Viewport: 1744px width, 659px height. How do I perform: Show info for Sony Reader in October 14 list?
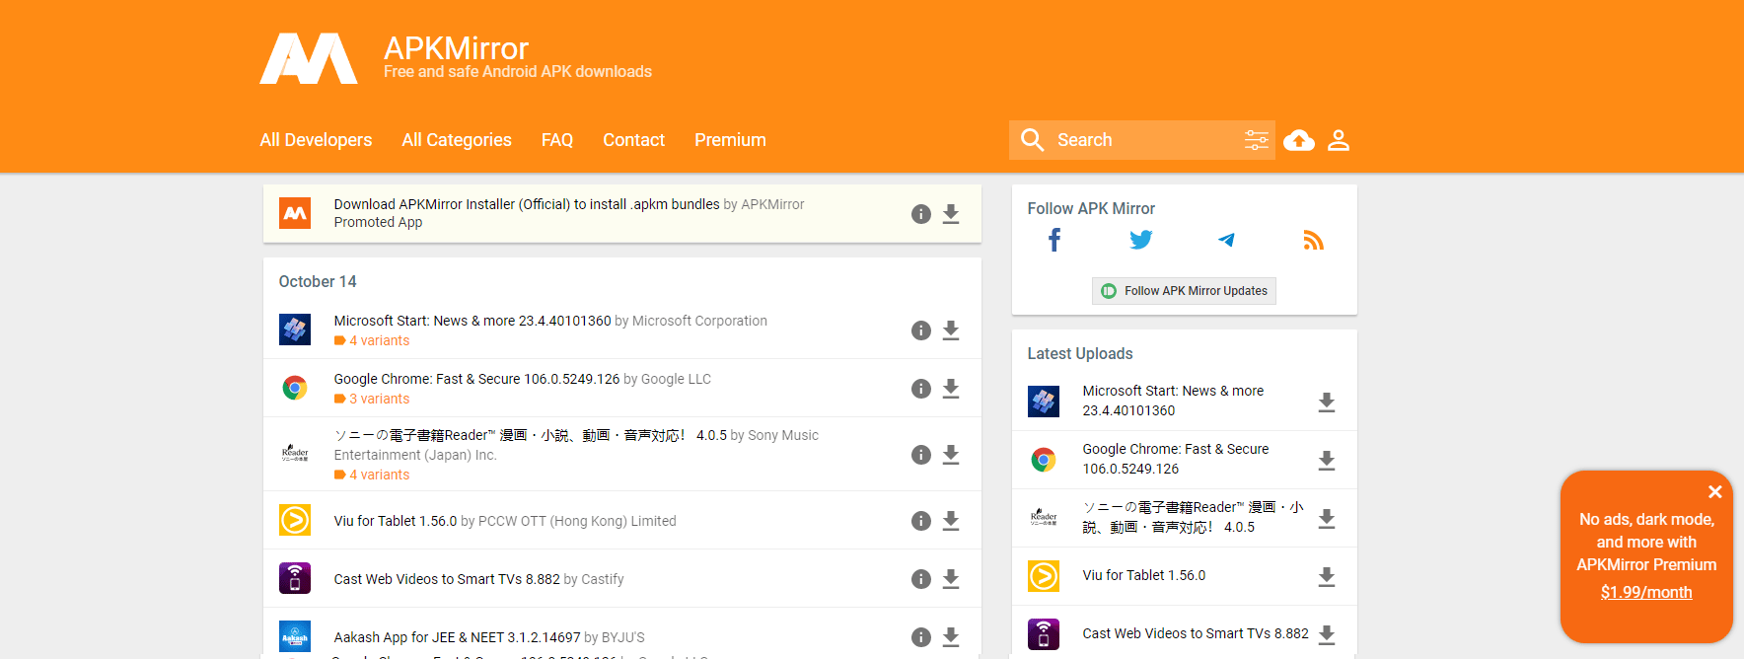point(921,455)
